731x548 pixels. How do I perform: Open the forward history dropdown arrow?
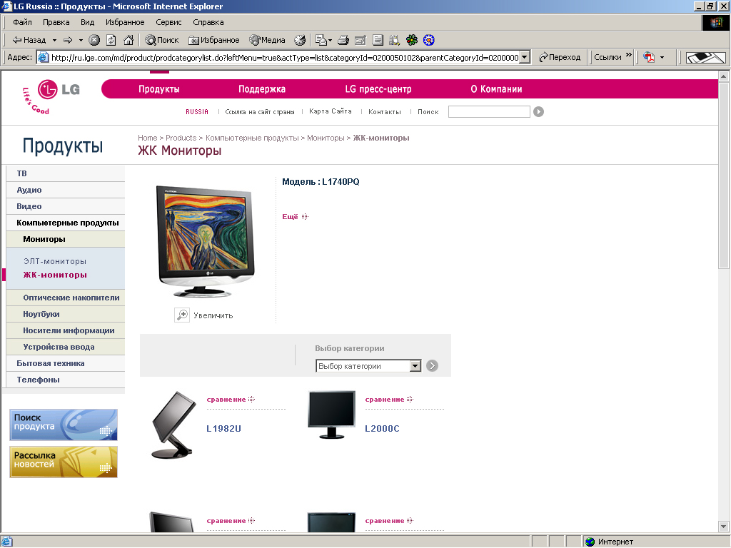tap(81, 40)
